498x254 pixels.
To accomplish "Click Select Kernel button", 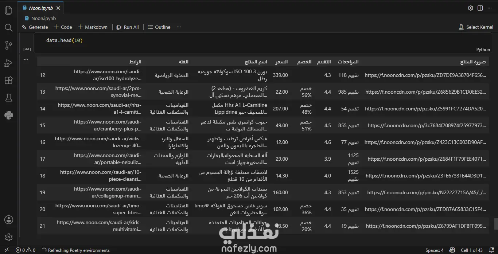I will click(476, 27).
